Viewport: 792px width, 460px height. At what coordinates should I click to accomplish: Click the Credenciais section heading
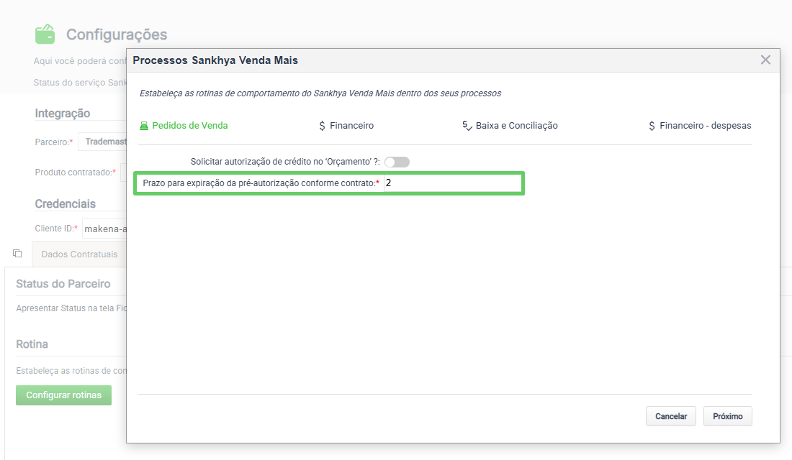[x=65, y=204]
